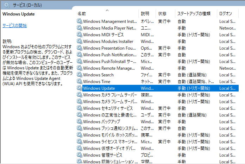This screenshot has height=164, width=245.
Task: Select the Windows プッシュ通知システム service name
Action: point(111,128)
